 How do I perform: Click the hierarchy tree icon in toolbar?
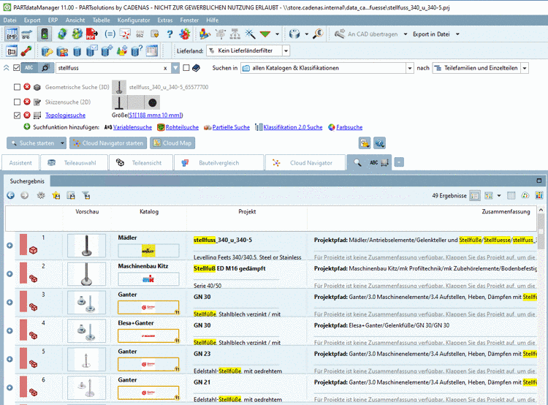(x=235, y=34)
